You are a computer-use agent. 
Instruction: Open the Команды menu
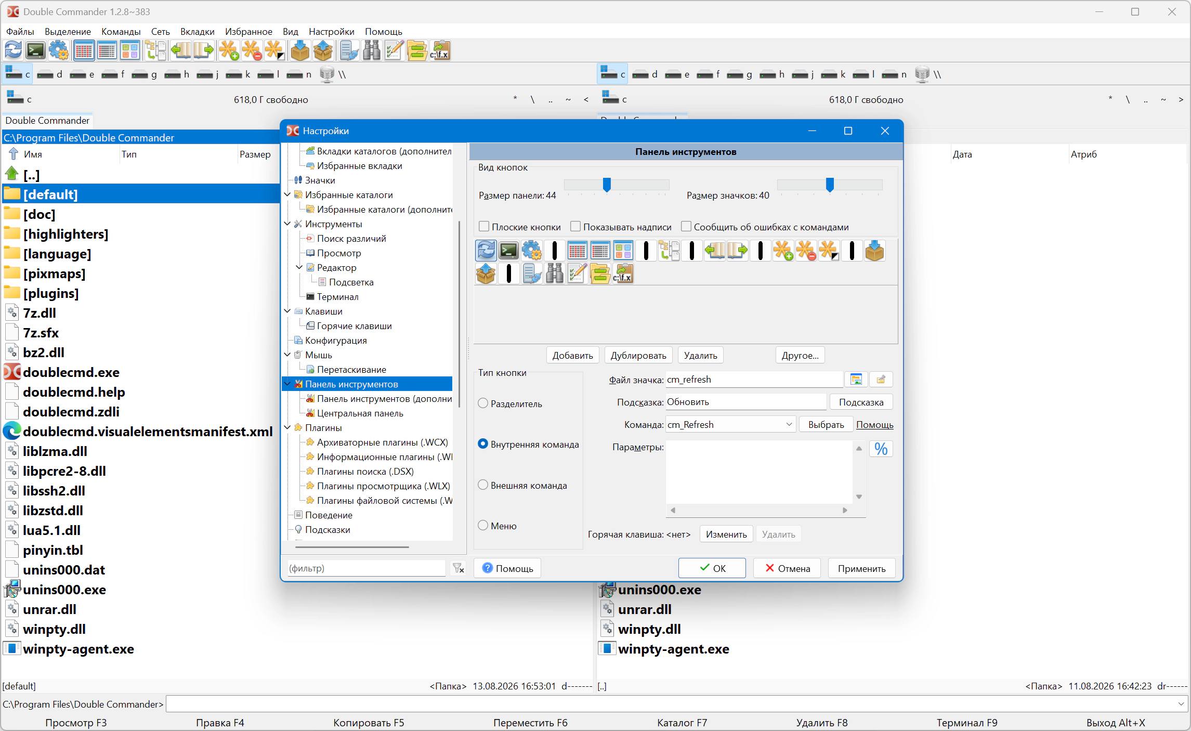click(121, 31)
